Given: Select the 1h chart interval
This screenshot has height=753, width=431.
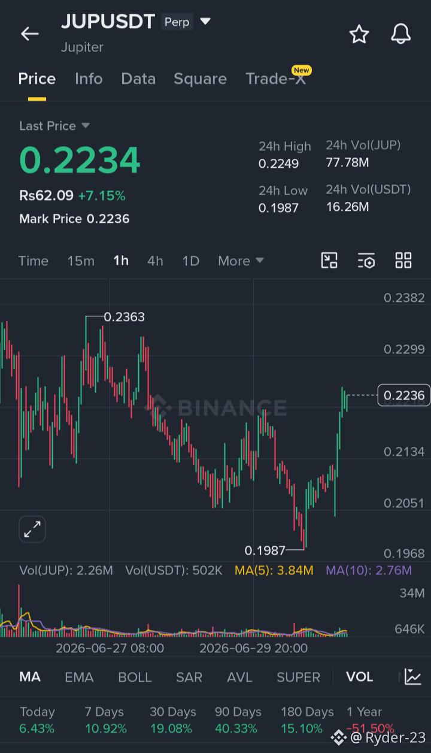Looking at the screenshot, I should 121,261.
